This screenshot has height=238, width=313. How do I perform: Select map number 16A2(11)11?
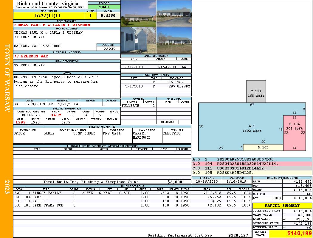(x=47, y=15)
